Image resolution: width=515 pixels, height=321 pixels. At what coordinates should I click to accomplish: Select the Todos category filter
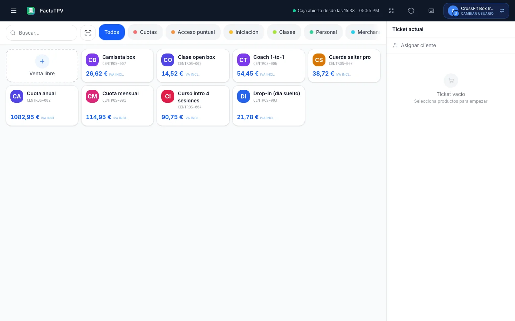pyautogui.click(x=112, y=32)
